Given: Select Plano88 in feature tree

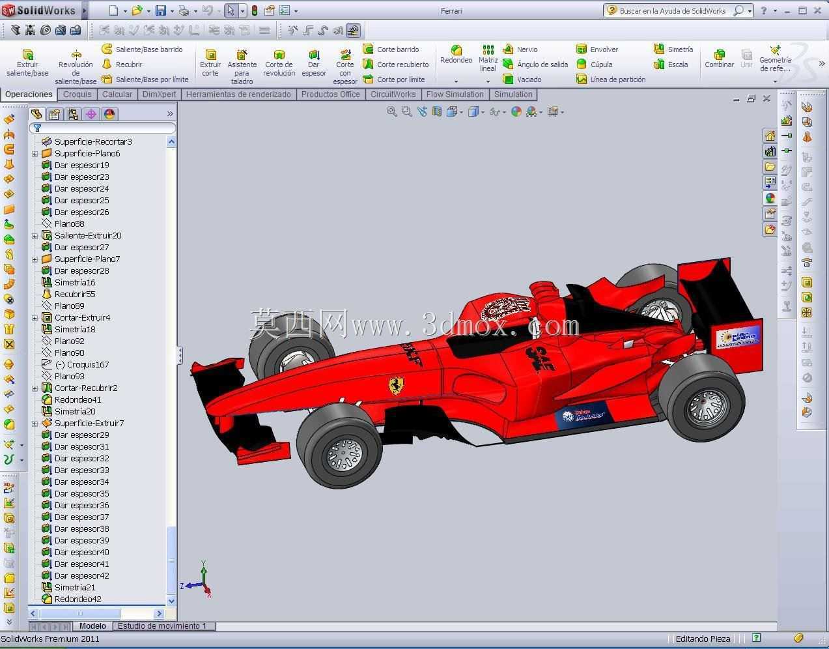Looking at the screenshot, I should (63, 224).
